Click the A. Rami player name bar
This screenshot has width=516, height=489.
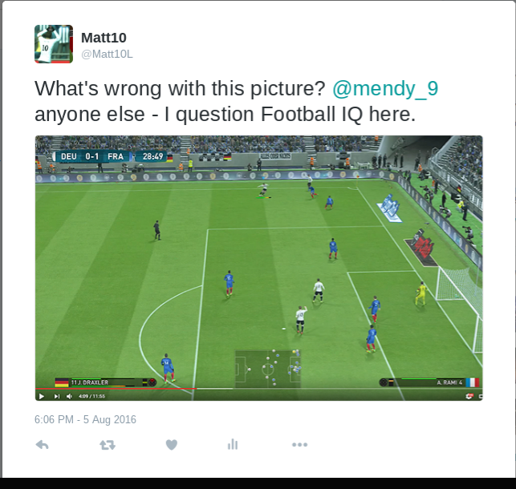click(x=429, y=382)
